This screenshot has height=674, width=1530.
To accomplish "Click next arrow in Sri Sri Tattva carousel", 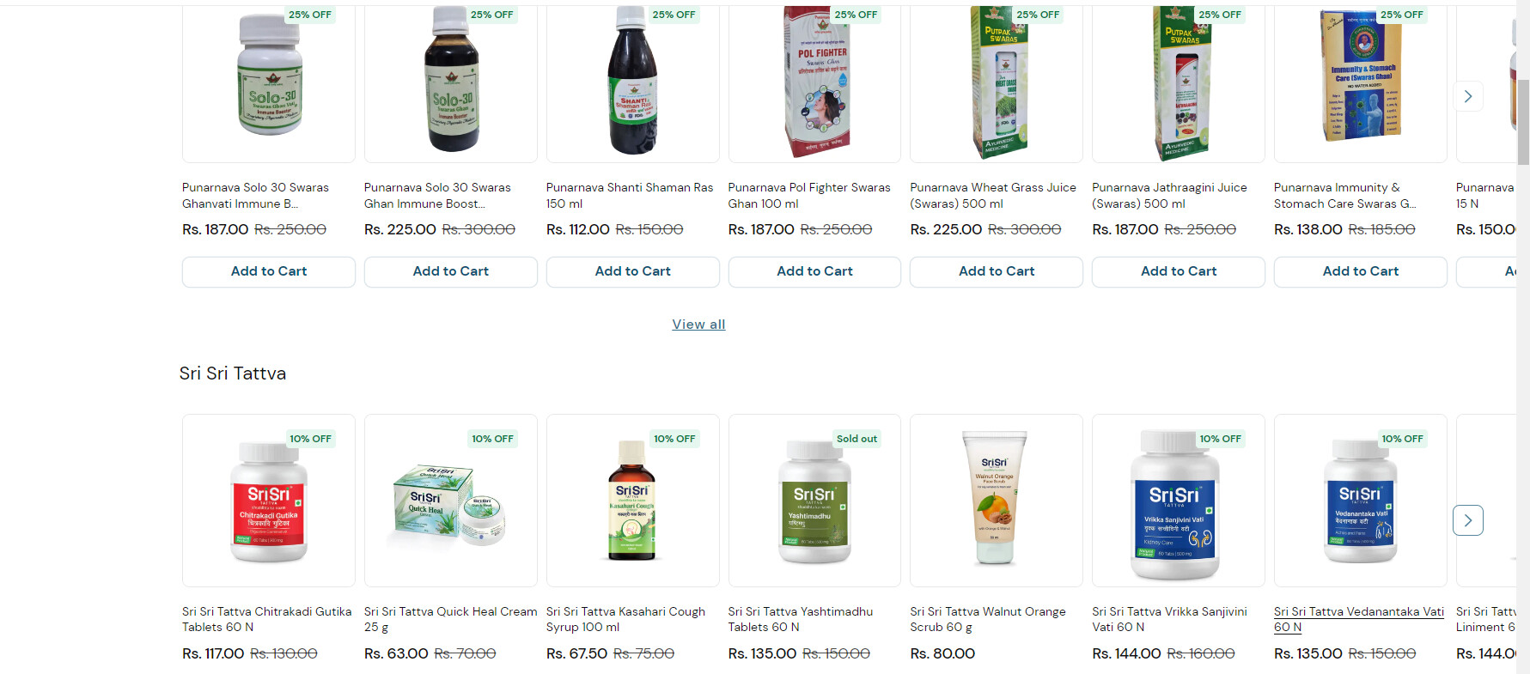I will [1467, 520].
